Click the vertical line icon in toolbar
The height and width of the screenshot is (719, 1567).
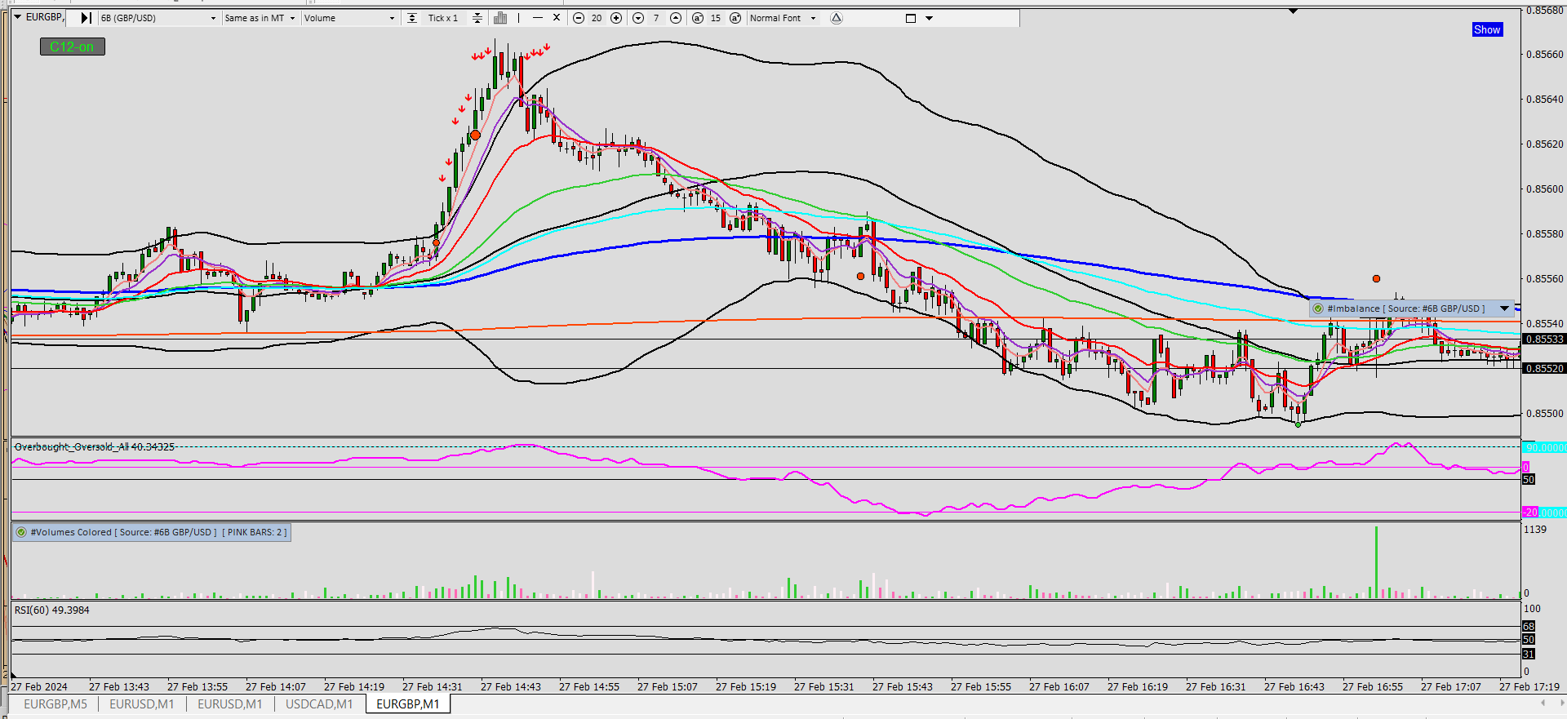click(x=518, y=18)
